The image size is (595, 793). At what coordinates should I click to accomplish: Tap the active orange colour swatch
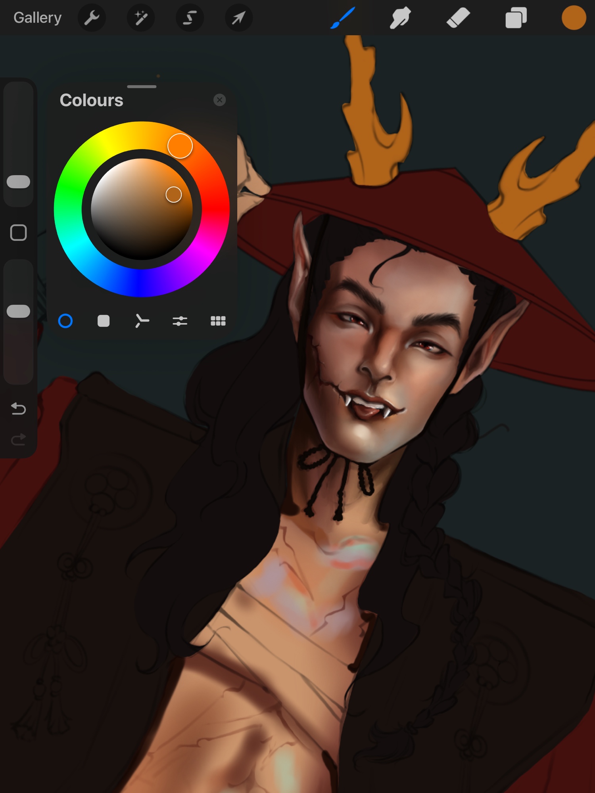(574, 18)
